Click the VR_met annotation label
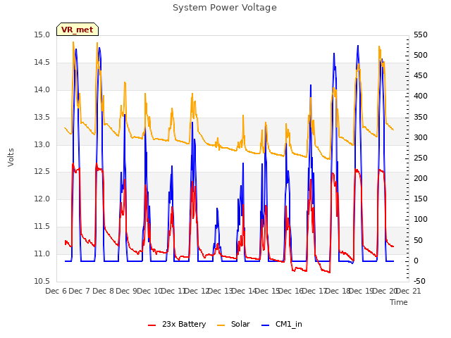Screen dimensions: 451x338 tap(78, 30)
